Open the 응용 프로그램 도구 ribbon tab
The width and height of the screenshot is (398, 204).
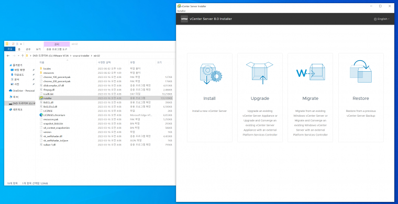tap(57, 49)
